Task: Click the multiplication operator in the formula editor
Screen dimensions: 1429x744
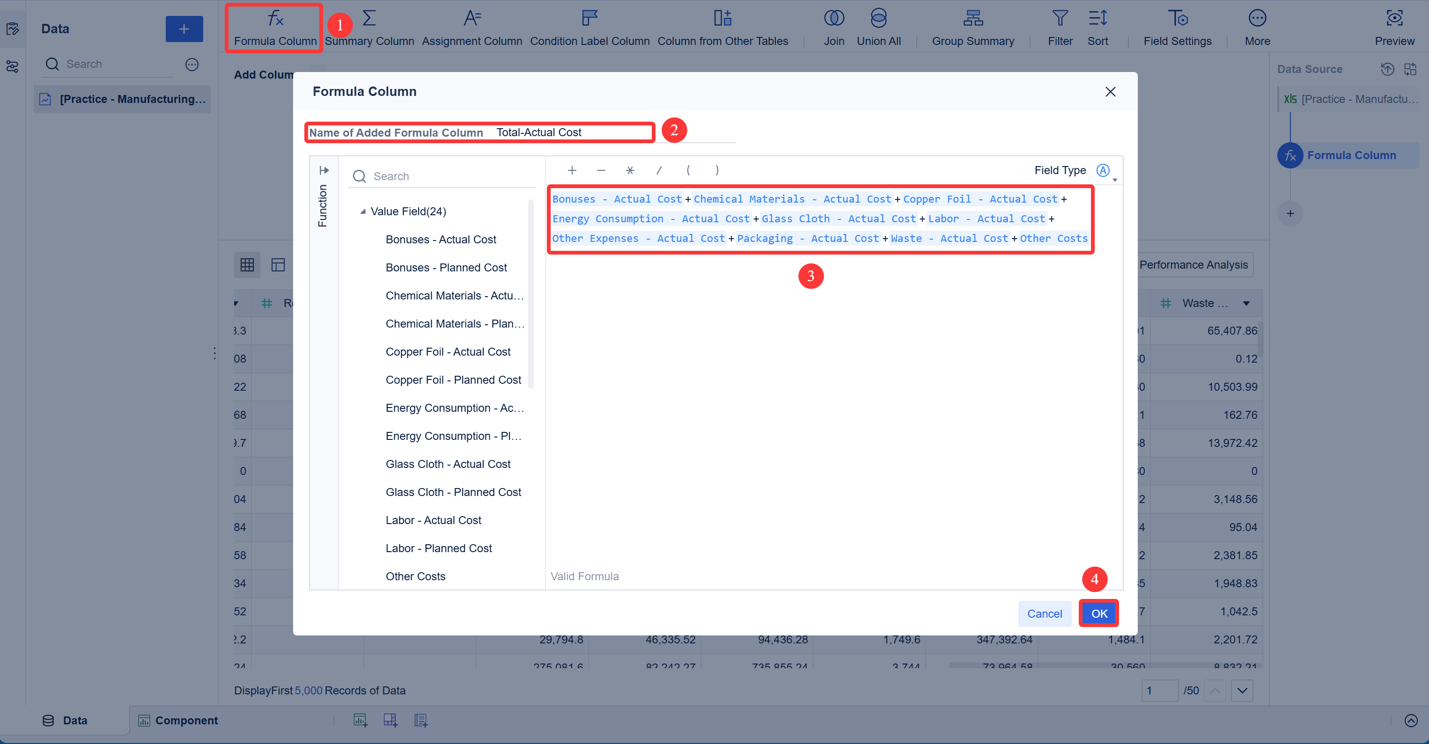Action: point(630,170)
